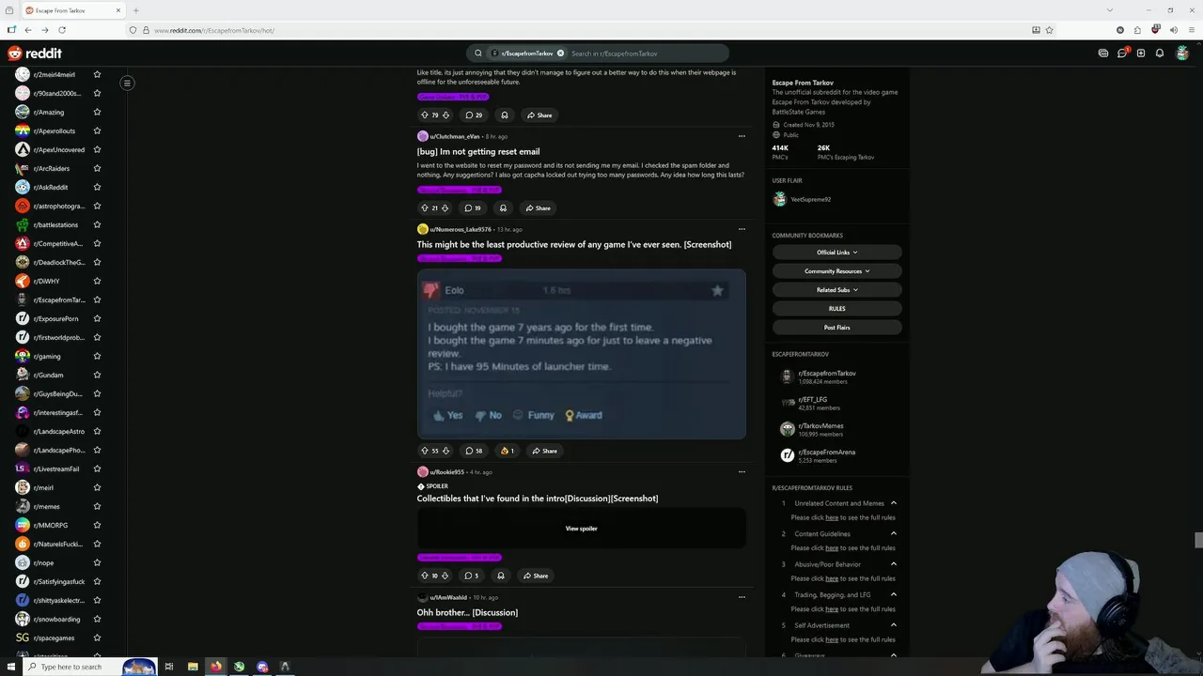Click the Create post plus icon

coord(1141,54)
